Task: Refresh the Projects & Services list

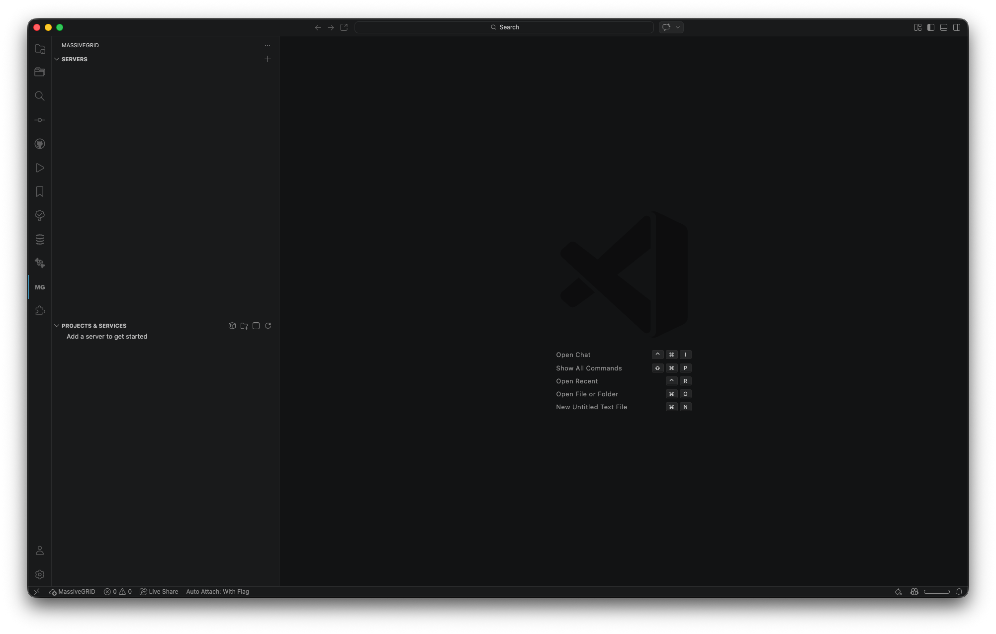Action: (x=268, y=326)
